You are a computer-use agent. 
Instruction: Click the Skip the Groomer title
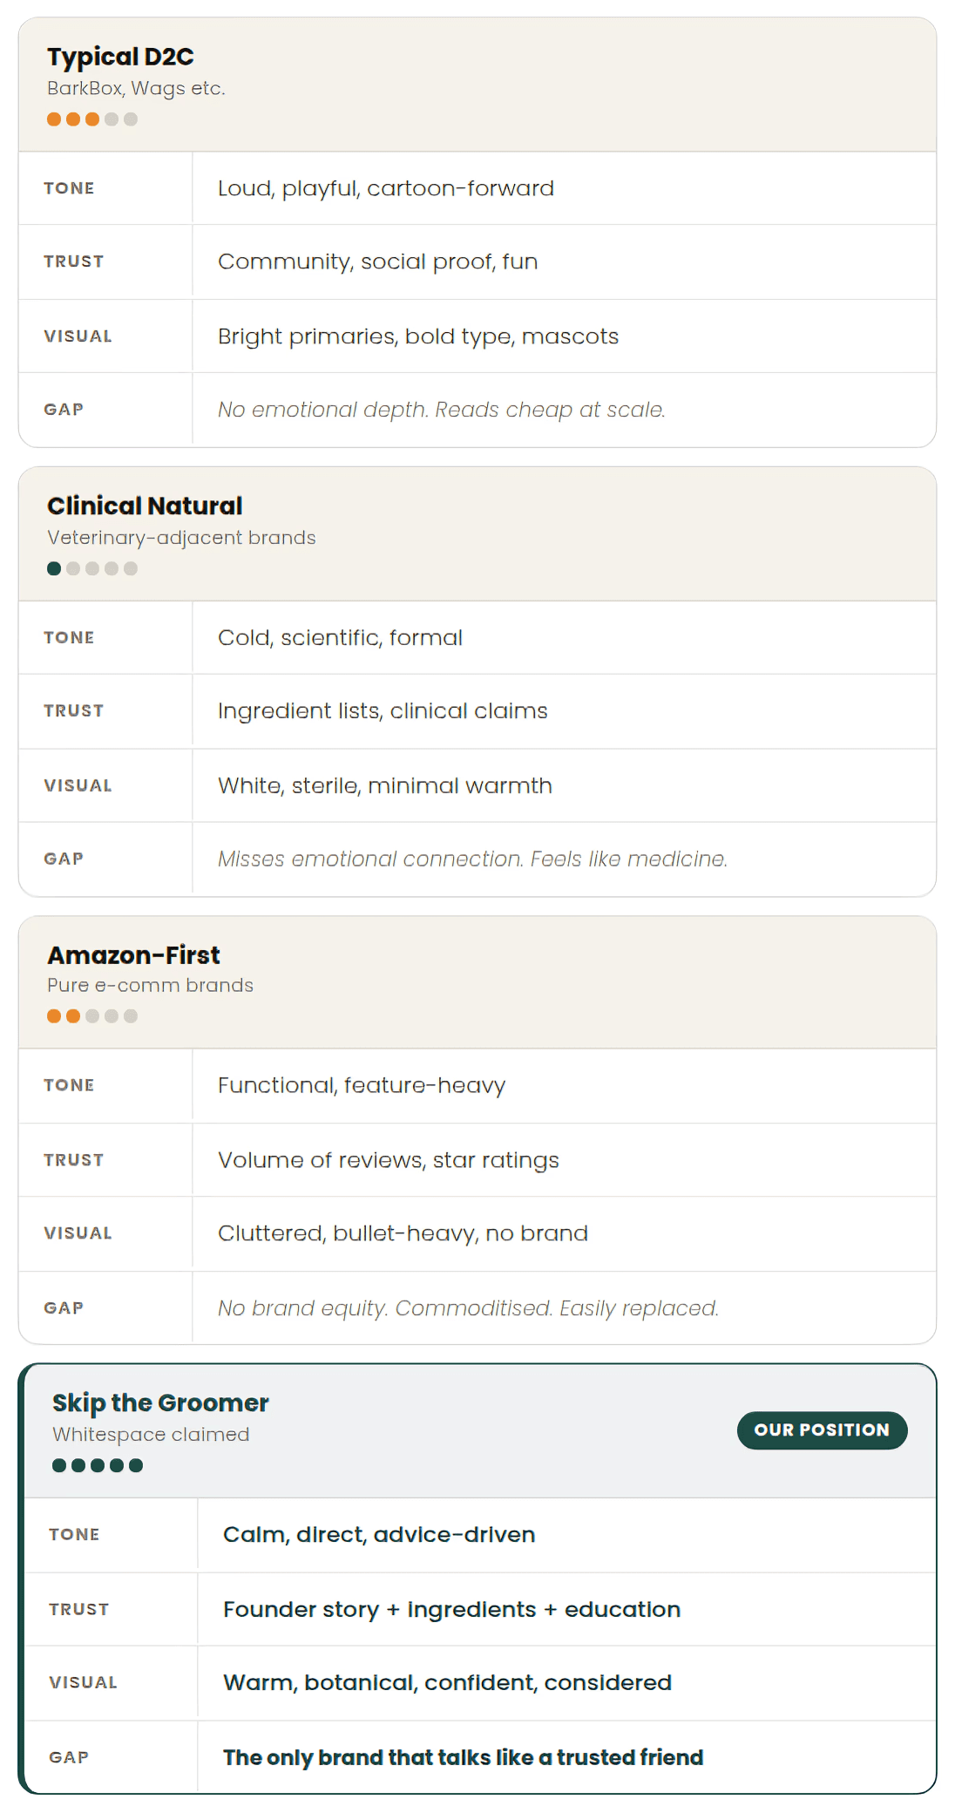click(x=160, y=1402)
